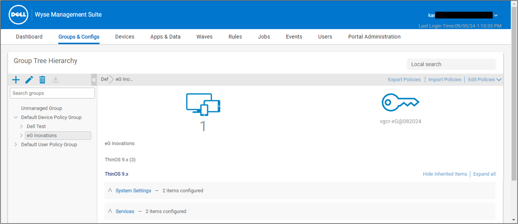518x224 pixels.
Task: Go to the Users tab
Action: [x=325, y=37]
